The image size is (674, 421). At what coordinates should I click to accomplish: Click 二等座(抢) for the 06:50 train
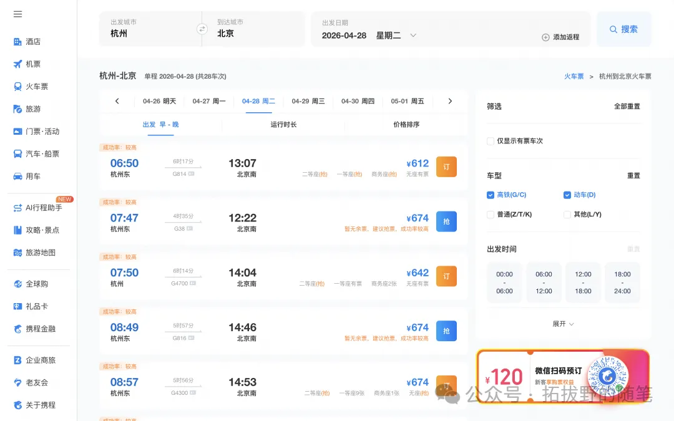pos(315,174)
